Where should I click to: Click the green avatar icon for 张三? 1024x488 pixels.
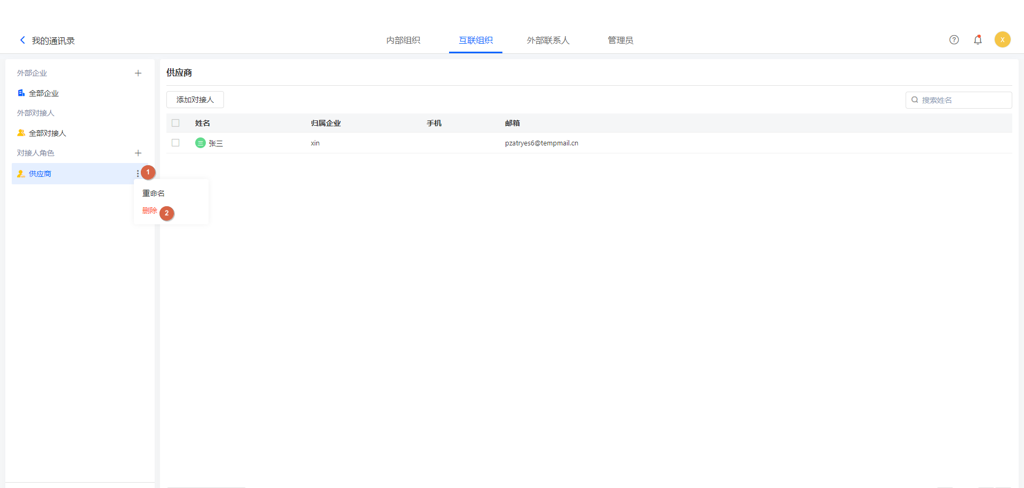[201, 143]
